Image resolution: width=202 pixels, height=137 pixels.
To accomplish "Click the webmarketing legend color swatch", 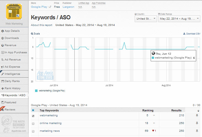I will (x=36, y=91).
